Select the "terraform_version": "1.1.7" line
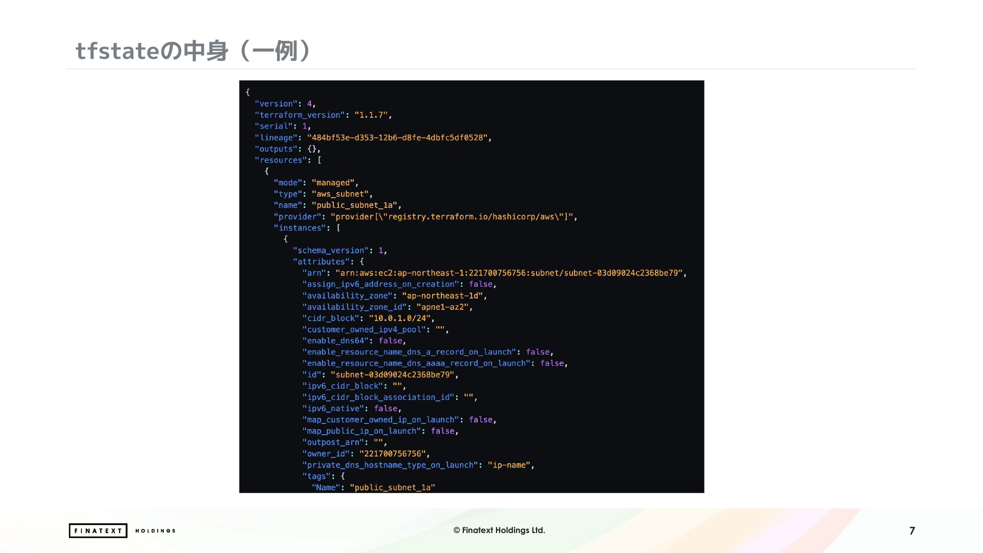 pyautogui.click(x=323, y=115)
